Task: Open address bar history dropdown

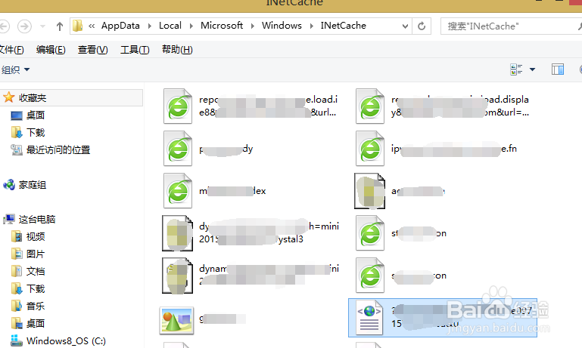Action: tap(405, 26)
